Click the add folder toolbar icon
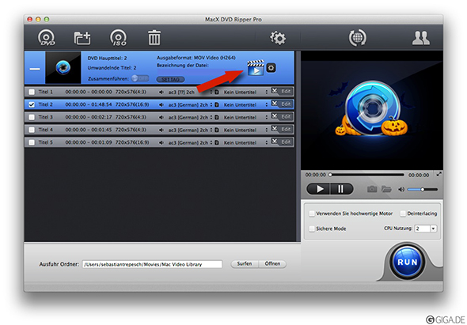The image size is (467, 325). click(82, 38)
